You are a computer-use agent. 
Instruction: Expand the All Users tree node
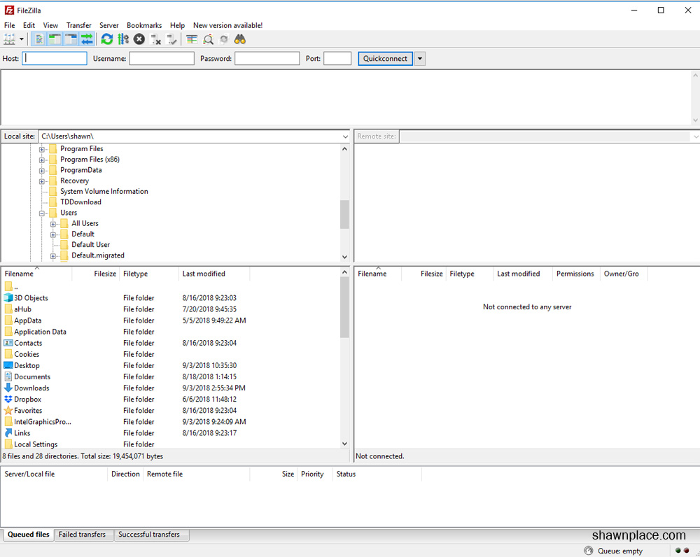(53, 224)
